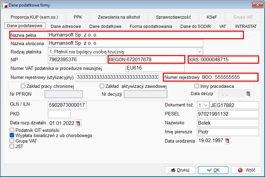
Task: Uncheck Wypłata świadczeń z ub.chorobowego
Action: click(x=12, y=136)
